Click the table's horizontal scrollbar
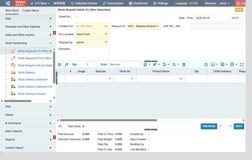 (108, 120)
